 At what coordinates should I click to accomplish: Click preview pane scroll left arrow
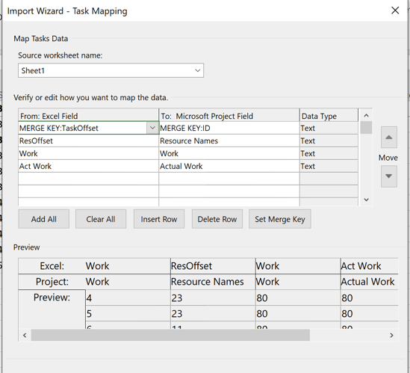pyautogui.click(x=25, y=336)
